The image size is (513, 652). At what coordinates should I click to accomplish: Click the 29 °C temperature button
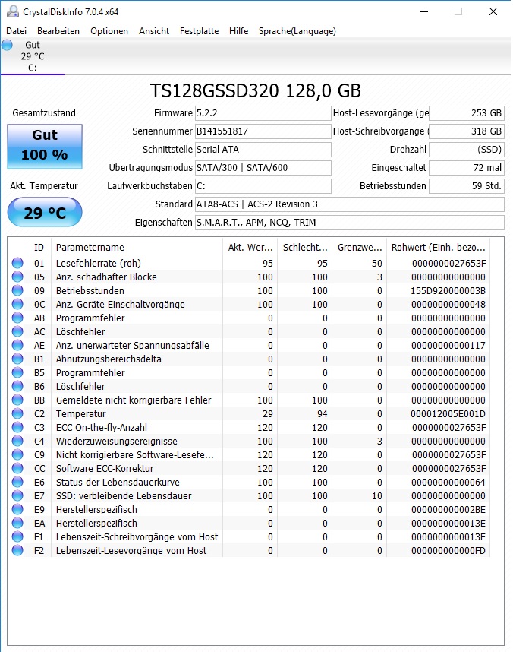click(45, 213)
